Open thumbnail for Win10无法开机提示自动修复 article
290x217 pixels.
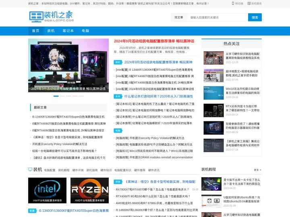[213, 93]
